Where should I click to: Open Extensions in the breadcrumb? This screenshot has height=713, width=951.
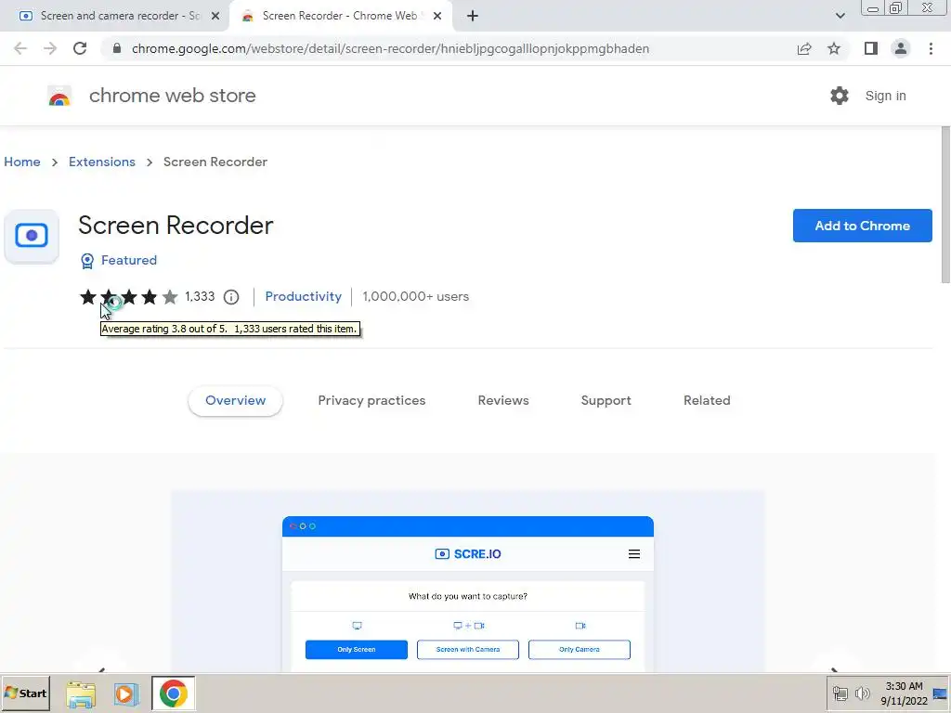pyautogui.click(x=102, y=162)
